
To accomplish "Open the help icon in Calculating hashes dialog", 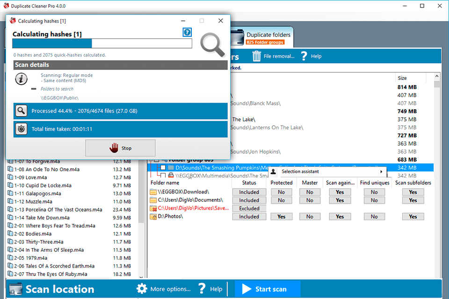I will click(187, 32).
